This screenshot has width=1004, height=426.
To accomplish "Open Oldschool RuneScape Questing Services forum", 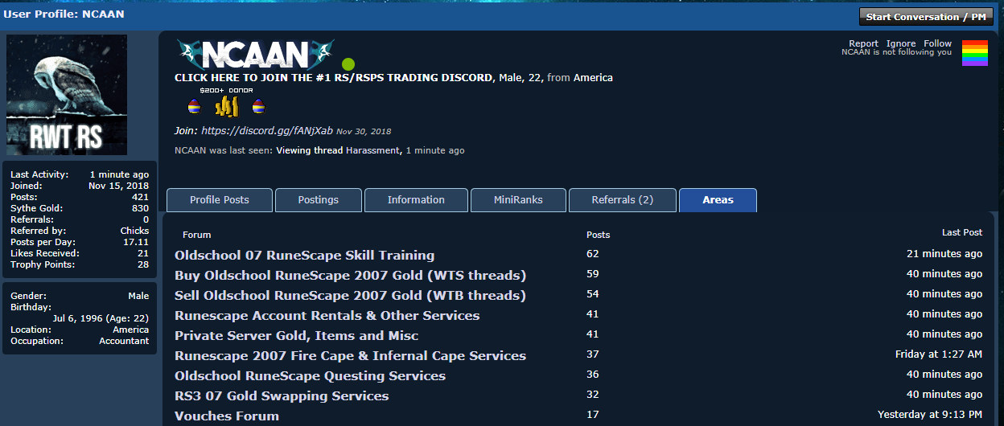I will point(310,376).
